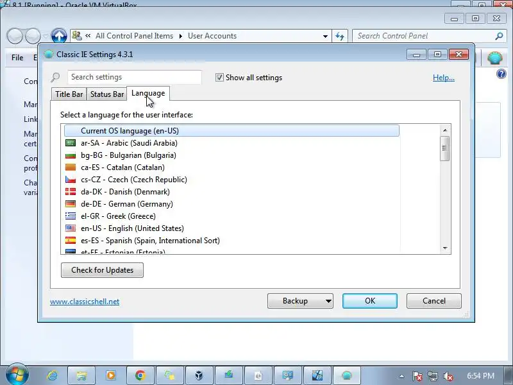Click the network icon in system tray
Screen dimensions: 513x385
(x=432, y=376)
